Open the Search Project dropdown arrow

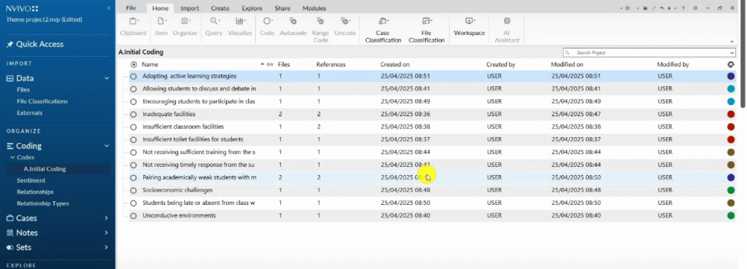pyautogui.click(x=732, y=52)
